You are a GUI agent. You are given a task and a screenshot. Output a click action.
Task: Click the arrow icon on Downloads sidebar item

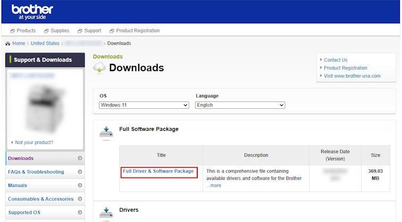[80, 158]
